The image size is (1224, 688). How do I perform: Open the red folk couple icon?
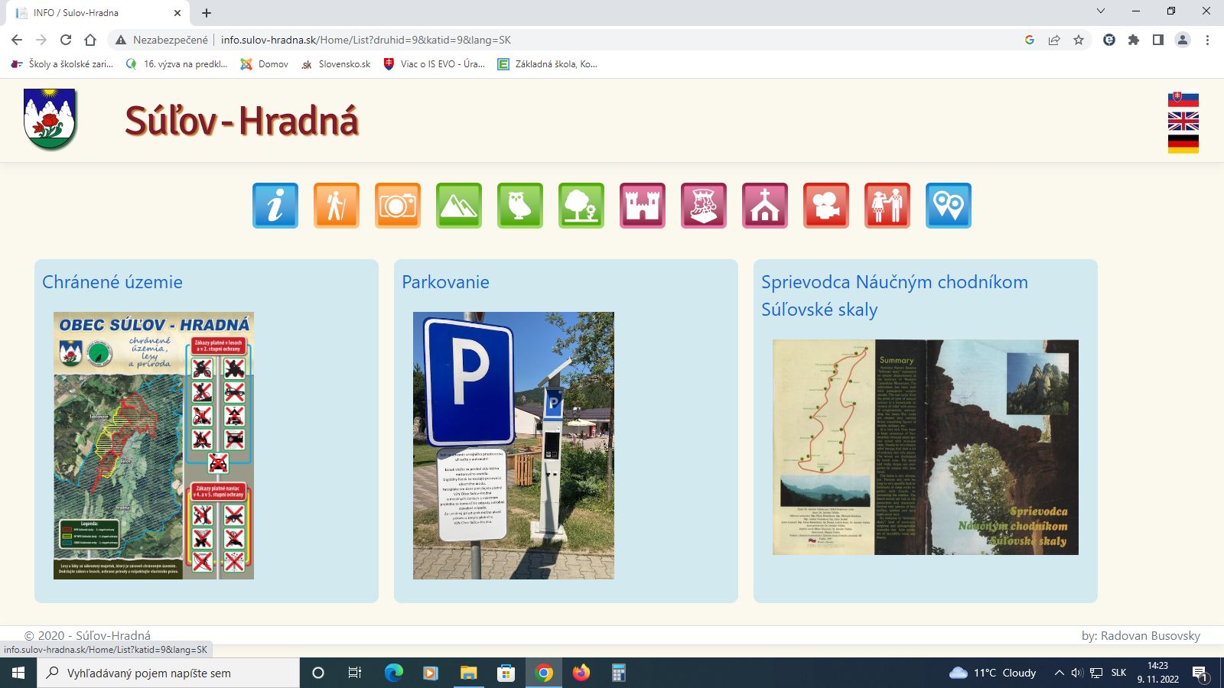887,206
